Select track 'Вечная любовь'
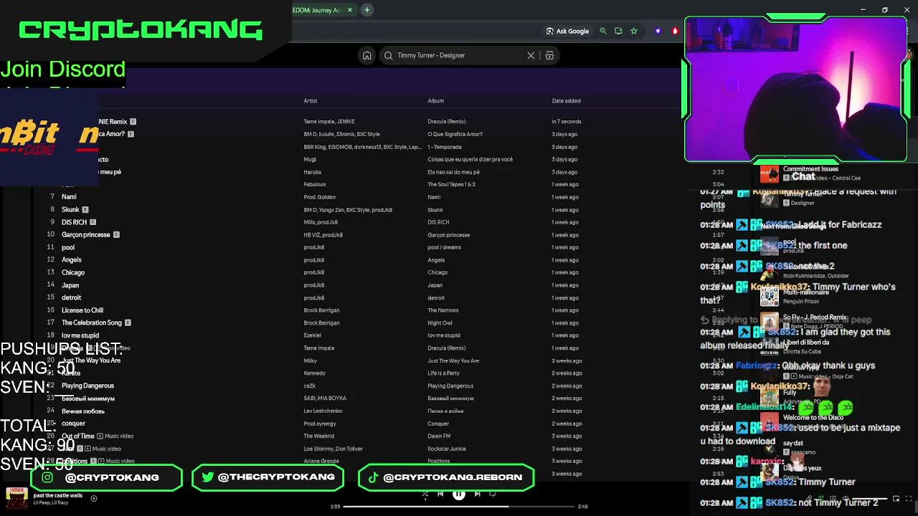Image resolution: width=918 pixels, height=516 pixels. click(x=83, y=411)
